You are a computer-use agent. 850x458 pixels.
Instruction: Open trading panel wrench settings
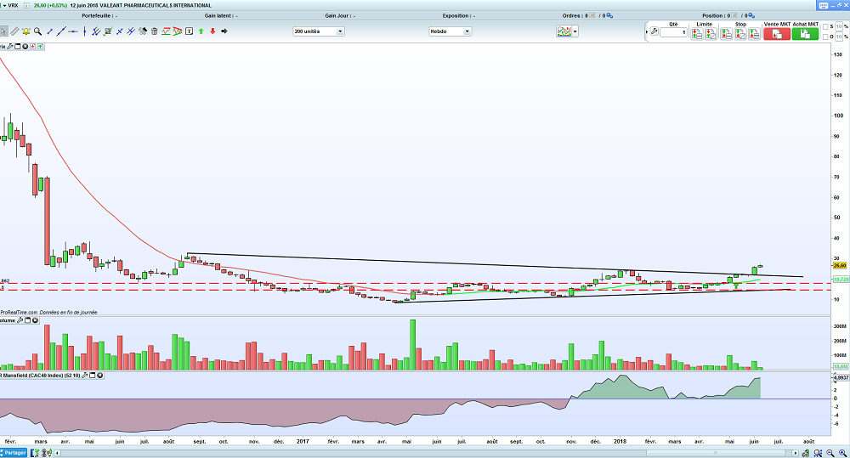pos(654,31)
